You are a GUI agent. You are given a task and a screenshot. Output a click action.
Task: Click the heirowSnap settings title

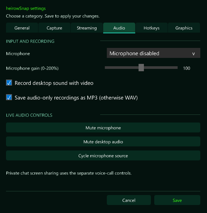(x=26, y=8)
